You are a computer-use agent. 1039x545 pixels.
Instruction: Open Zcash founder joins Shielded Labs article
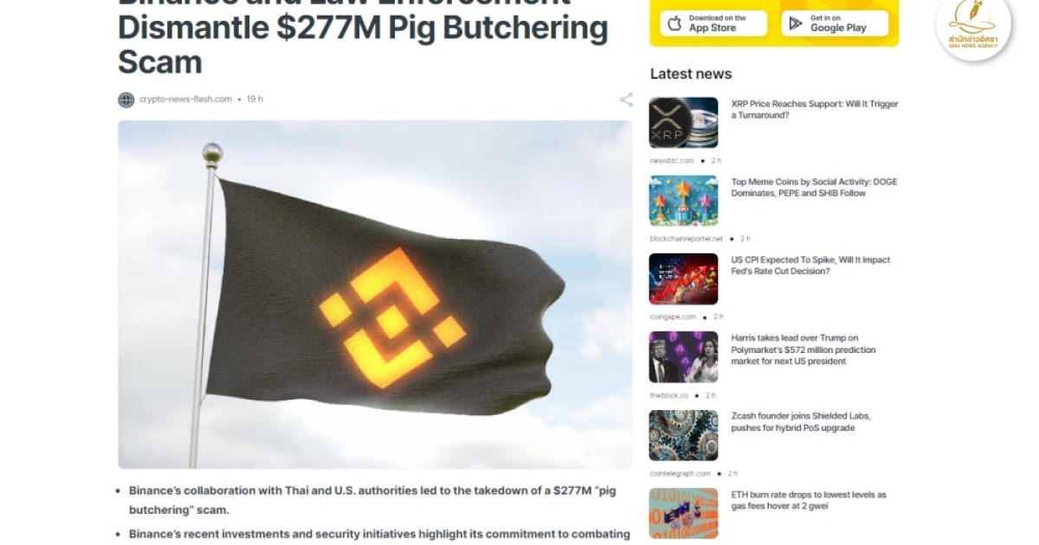[x=801, y=422]
